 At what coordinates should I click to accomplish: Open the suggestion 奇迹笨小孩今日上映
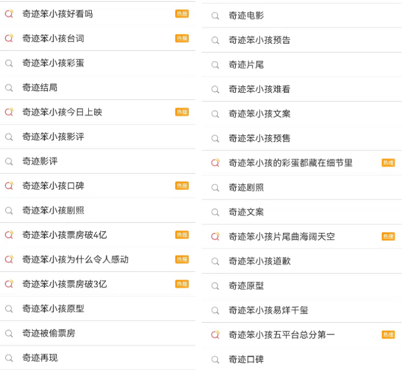click(x=98, y=113)
